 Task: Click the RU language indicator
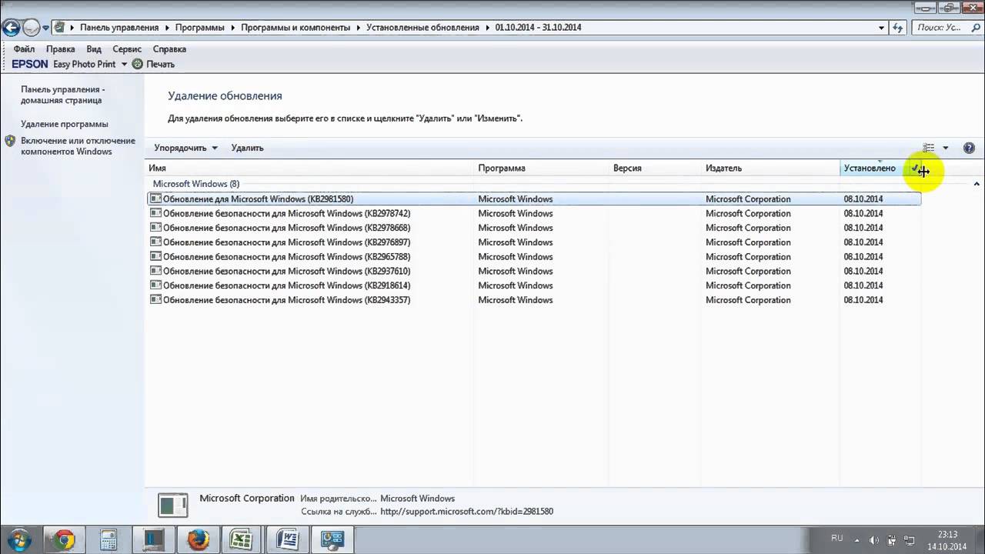[837, 539]
